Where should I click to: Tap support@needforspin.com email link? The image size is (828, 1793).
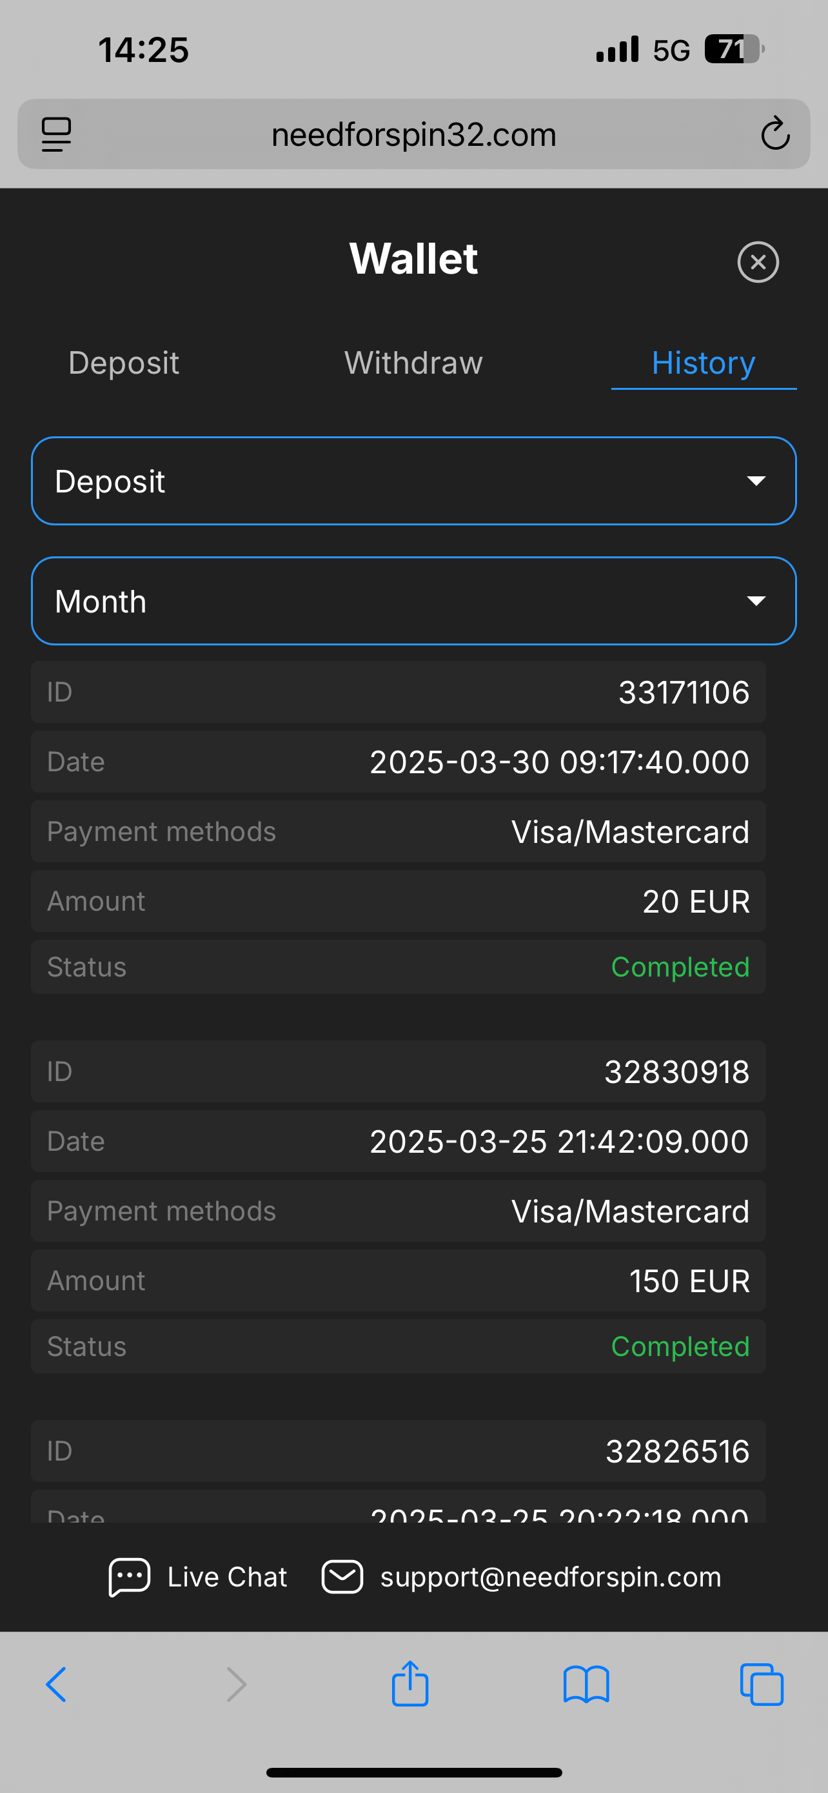(551, 1577)
